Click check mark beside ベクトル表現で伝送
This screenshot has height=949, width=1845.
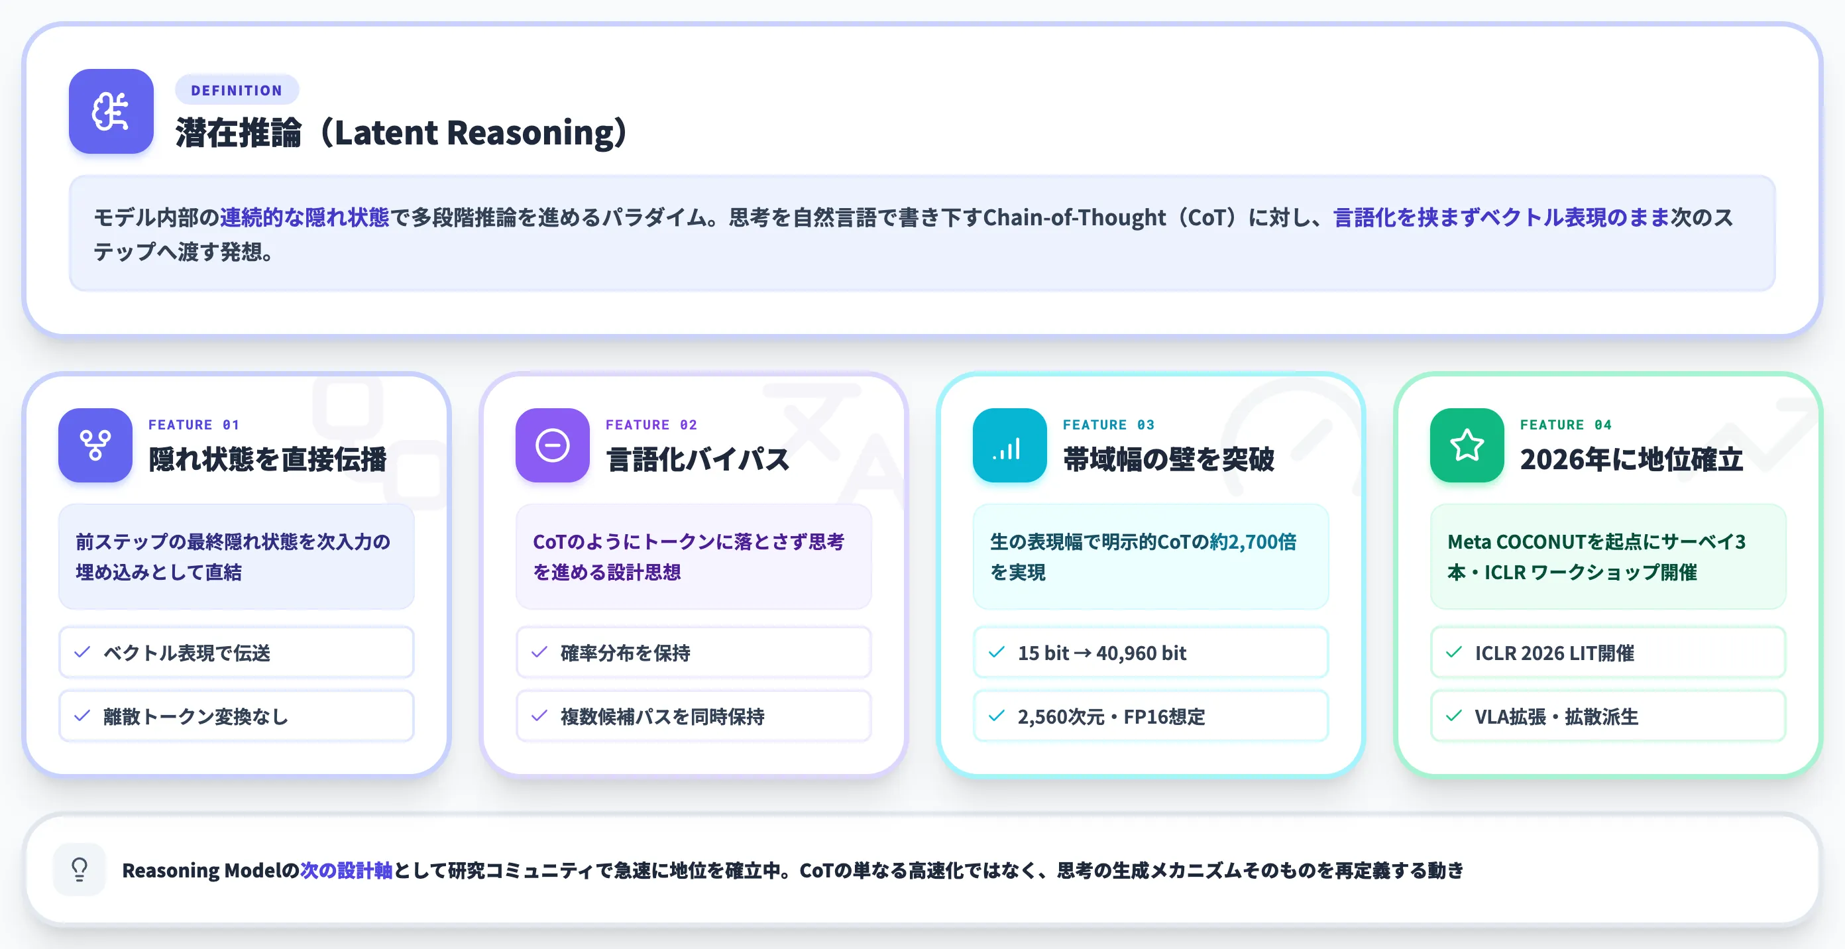82,651
